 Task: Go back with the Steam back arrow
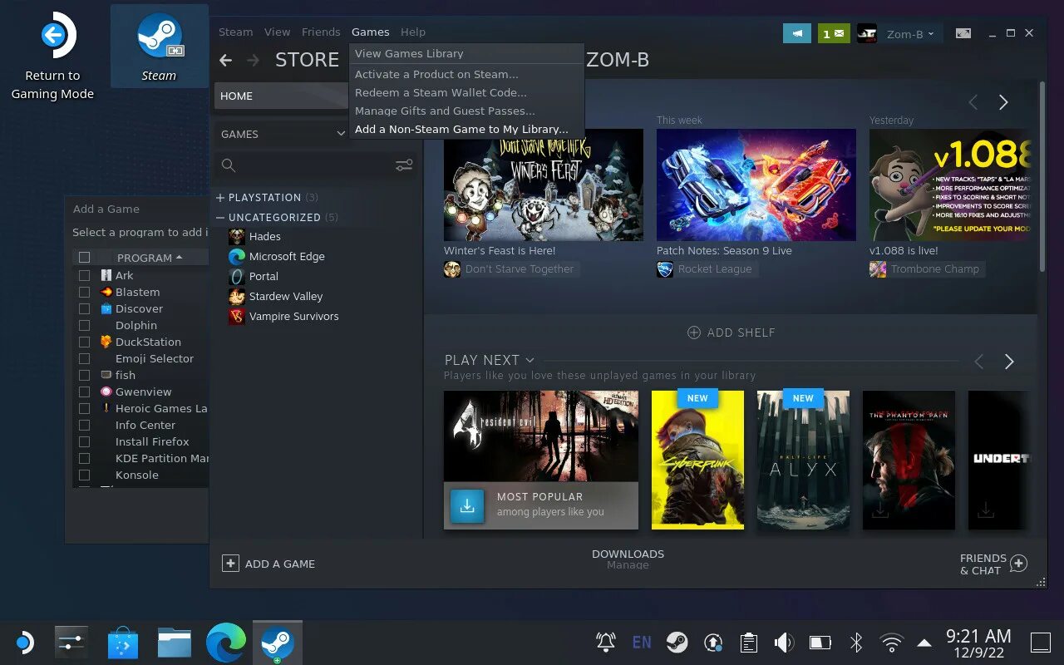[x=225, y=60]
